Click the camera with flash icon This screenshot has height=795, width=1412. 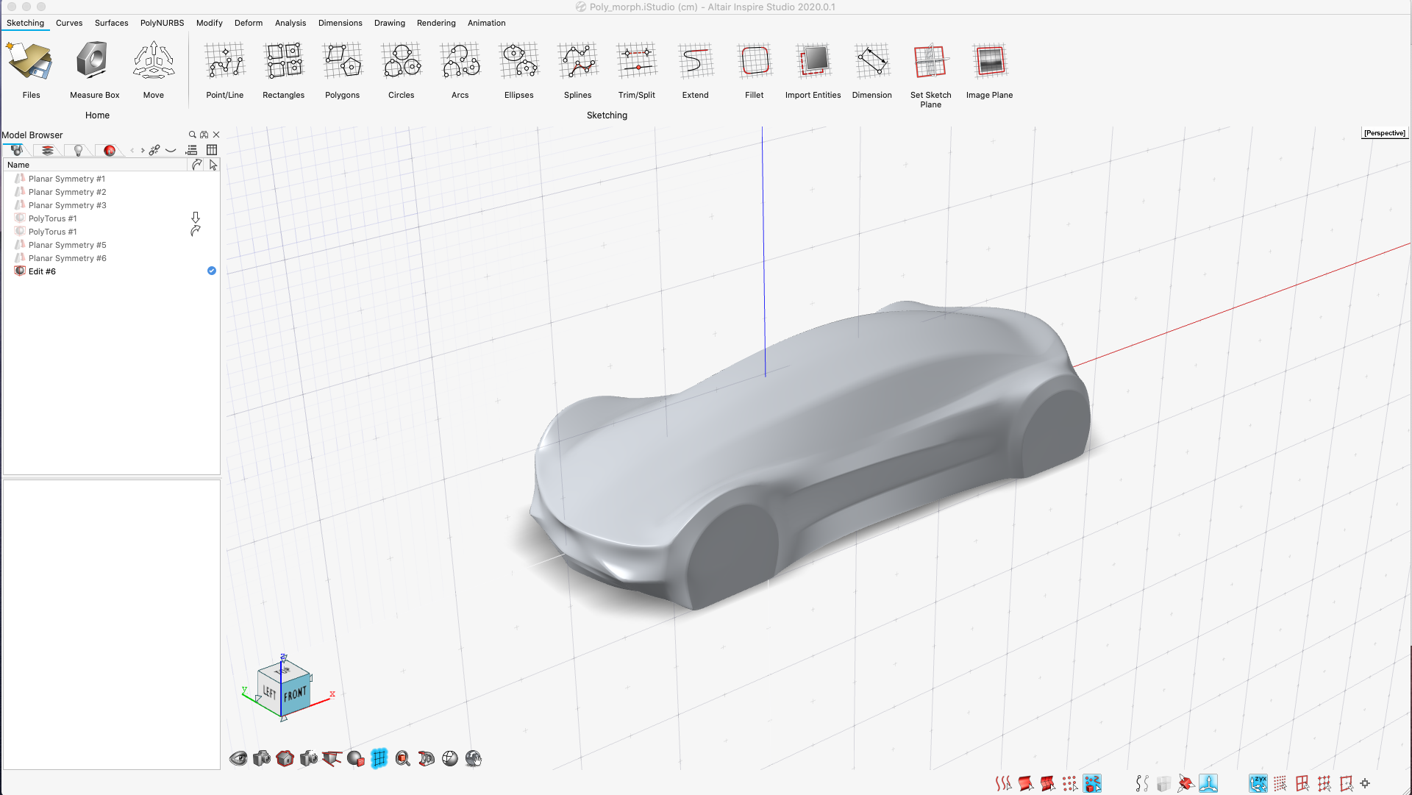309,758
